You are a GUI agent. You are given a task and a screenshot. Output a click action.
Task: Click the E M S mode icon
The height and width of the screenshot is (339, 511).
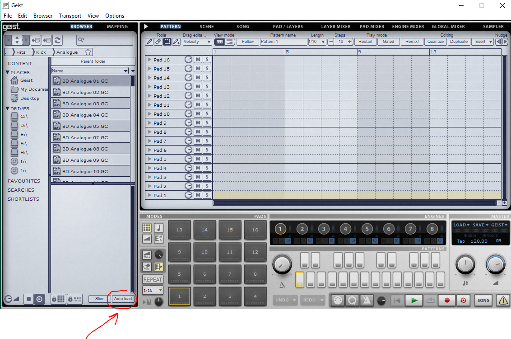tap(159, 239)
